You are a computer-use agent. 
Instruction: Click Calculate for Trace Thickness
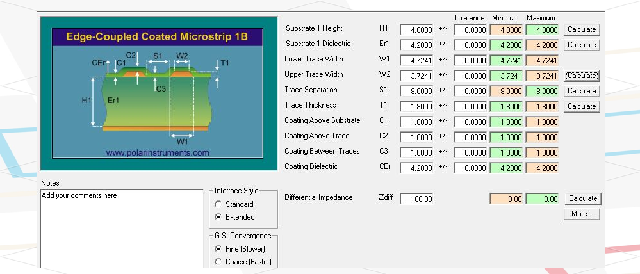coord(582,106)
